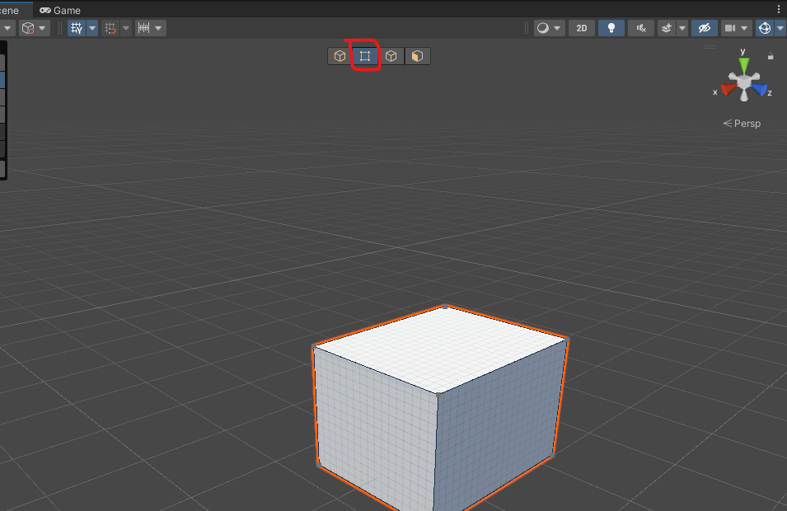This screenshot has width=787, height=511.
Task: Open the gizmos dropdown arrow
Action: click(780, 28)
